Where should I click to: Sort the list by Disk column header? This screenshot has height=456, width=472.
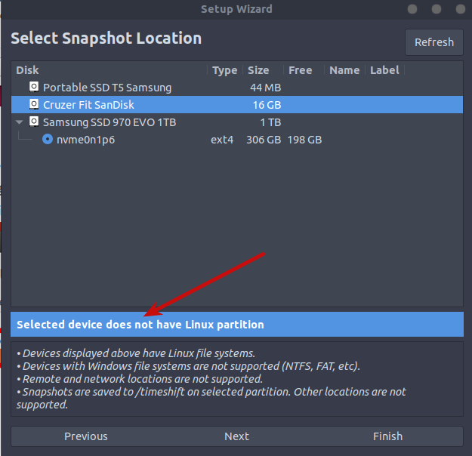(x=27, y=70)
